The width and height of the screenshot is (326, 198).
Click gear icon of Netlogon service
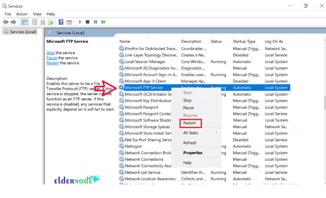click(121, 146)
